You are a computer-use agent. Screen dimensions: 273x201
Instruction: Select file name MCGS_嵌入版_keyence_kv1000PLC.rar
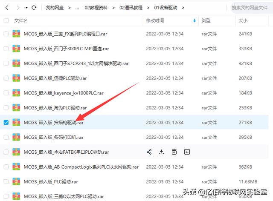[64, 93]
